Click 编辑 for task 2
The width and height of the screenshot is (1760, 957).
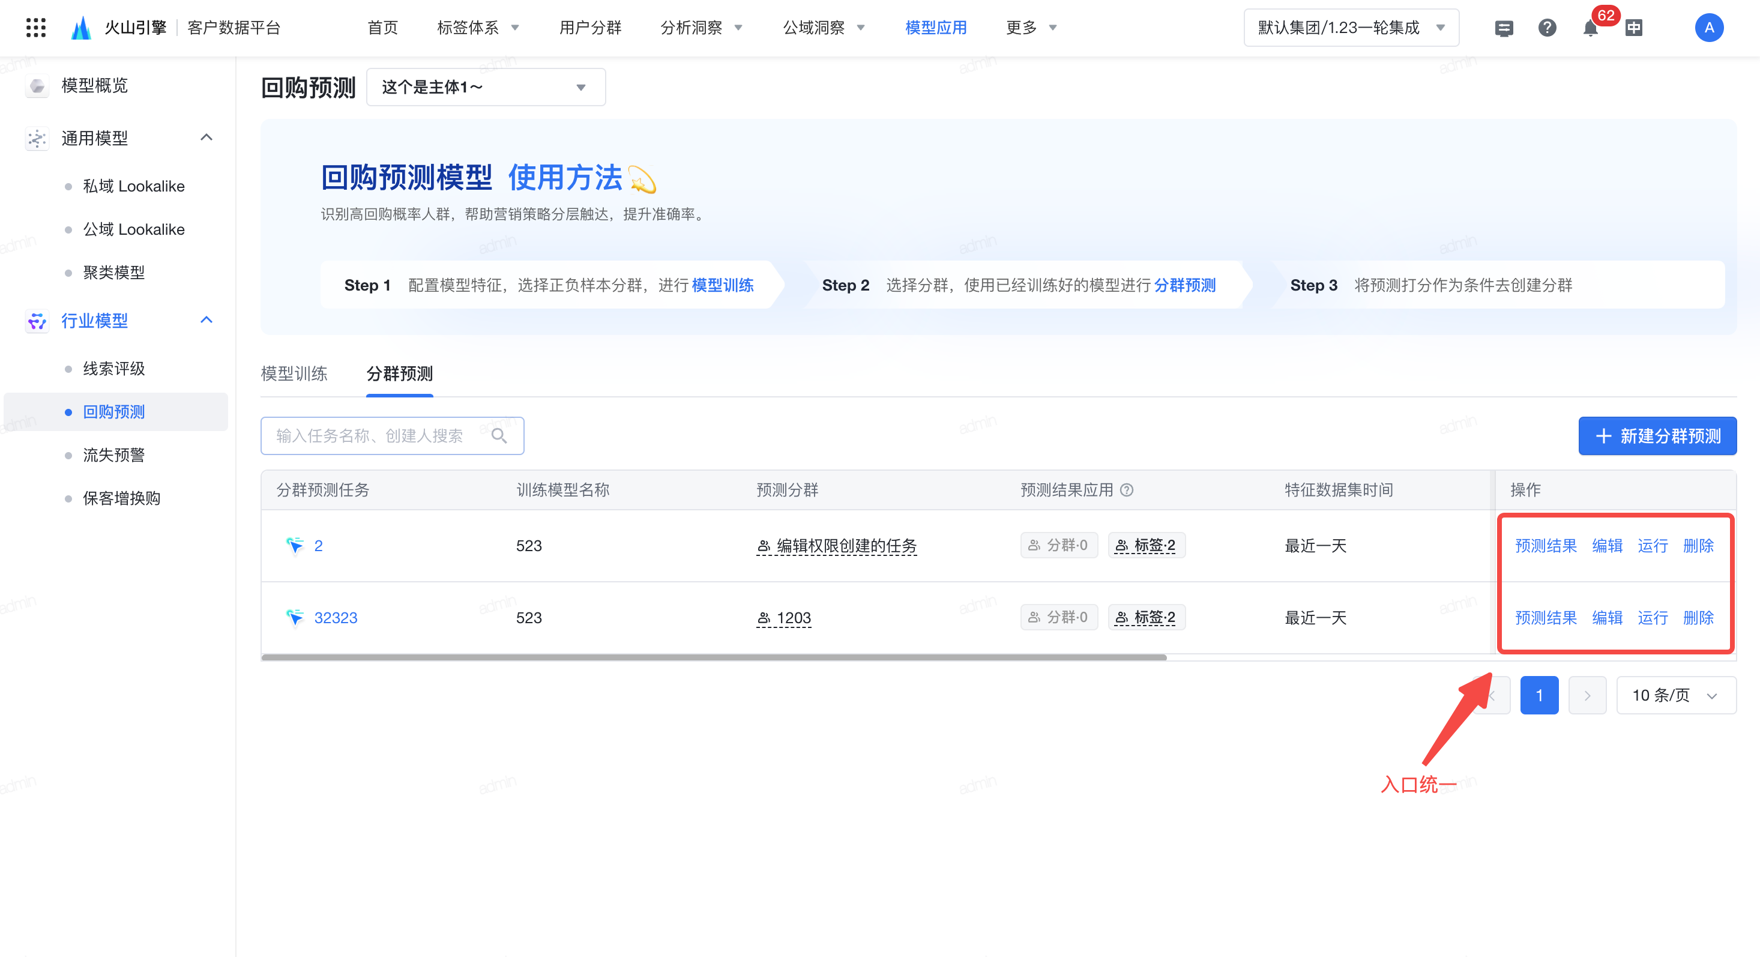[1607, 546]
